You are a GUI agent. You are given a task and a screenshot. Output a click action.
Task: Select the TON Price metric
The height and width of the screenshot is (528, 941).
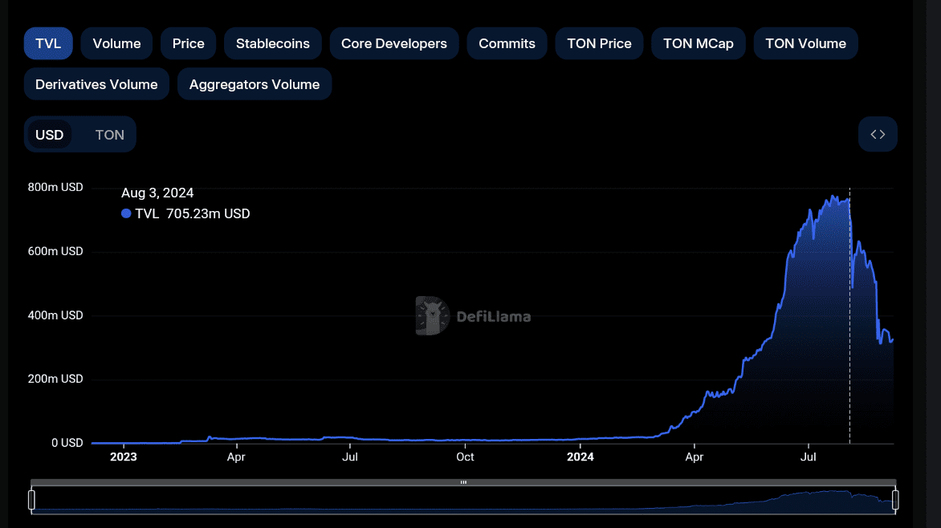tap(599, 43)
